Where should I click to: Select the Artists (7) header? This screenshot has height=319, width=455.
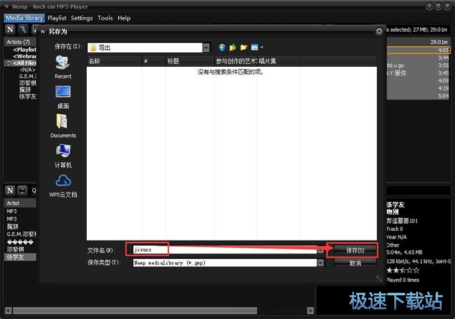pos(20,42)
